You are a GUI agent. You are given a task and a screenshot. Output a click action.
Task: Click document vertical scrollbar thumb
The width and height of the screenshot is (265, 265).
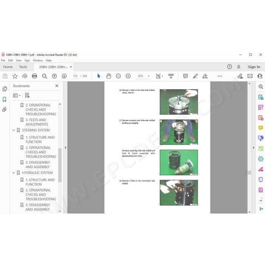249,173
